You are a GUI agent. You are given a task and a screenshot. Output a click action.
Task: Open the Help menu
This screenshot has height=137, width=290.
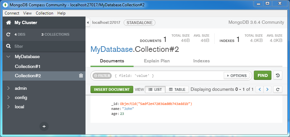(x=61, y=13)
